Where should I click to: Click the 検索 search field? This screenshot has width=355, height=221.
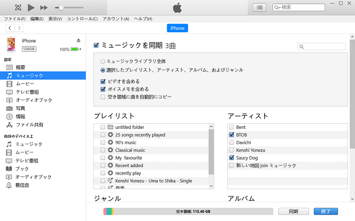tap(299, 8)
